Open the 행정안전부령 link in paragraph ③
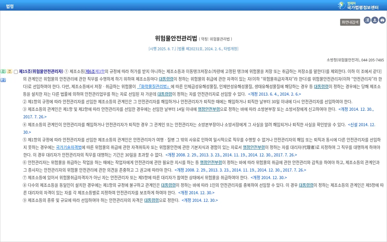Screen dimensions: 387x242 pyautogui.click(x=209, y=109)
